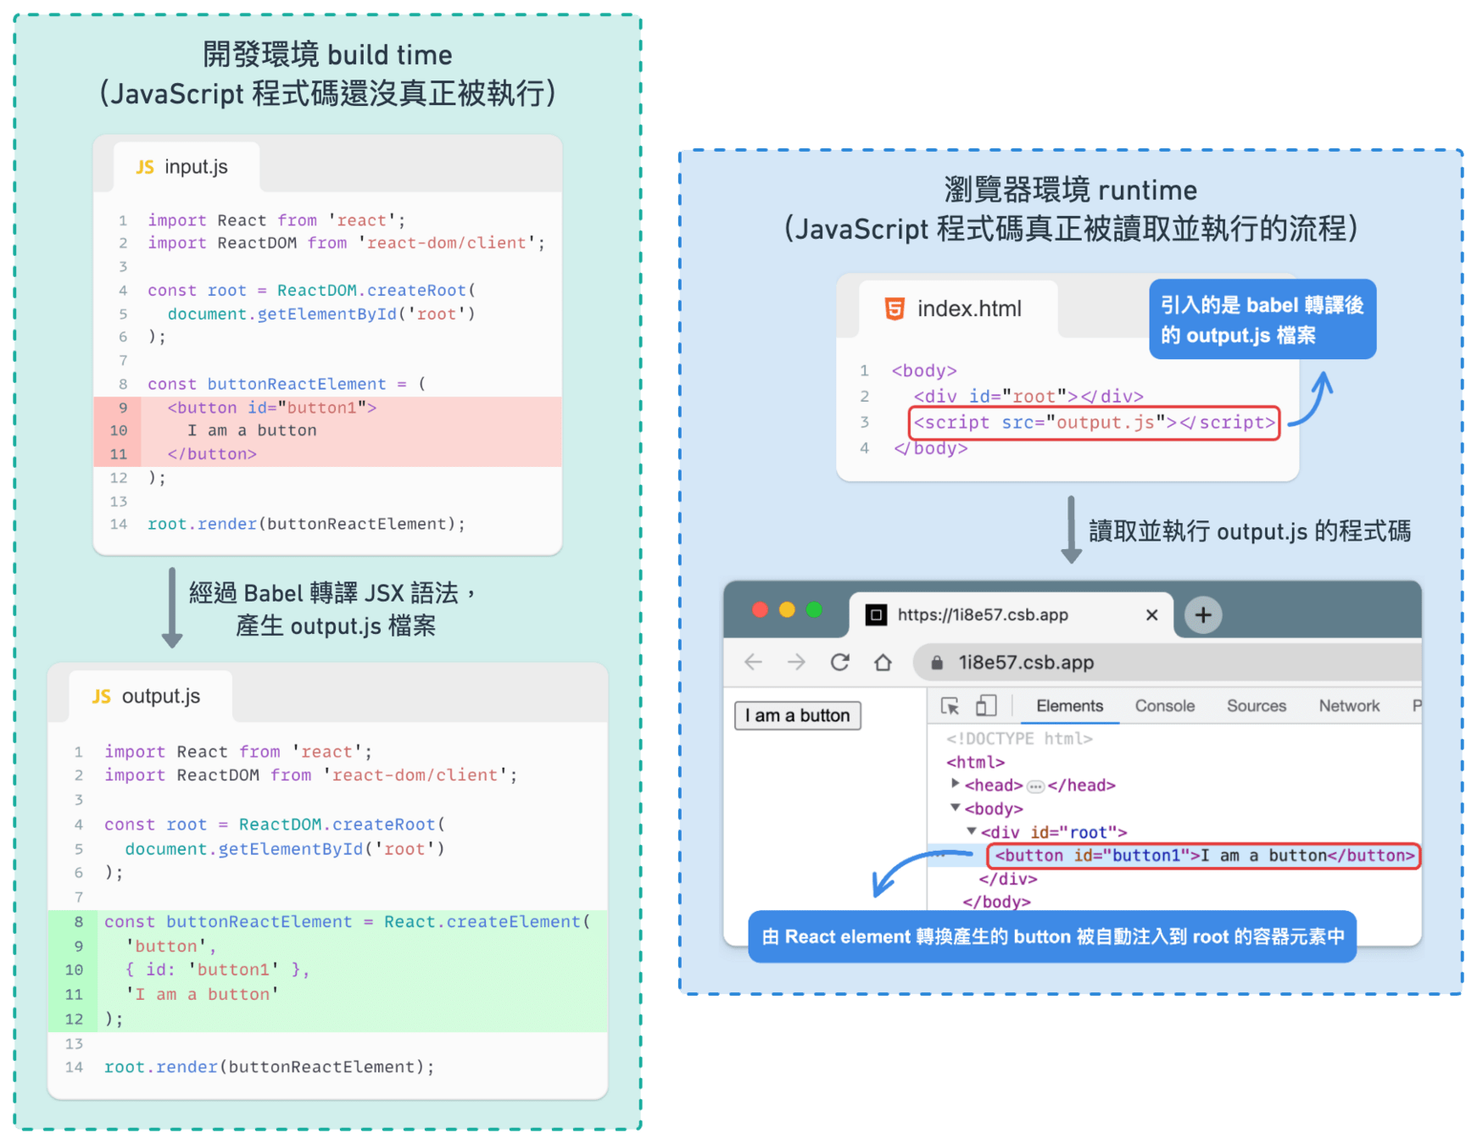Click the '瀏覽器環境 runtime' heading
Viewport: 1477px width, 1144px height.
point(1071,190)
